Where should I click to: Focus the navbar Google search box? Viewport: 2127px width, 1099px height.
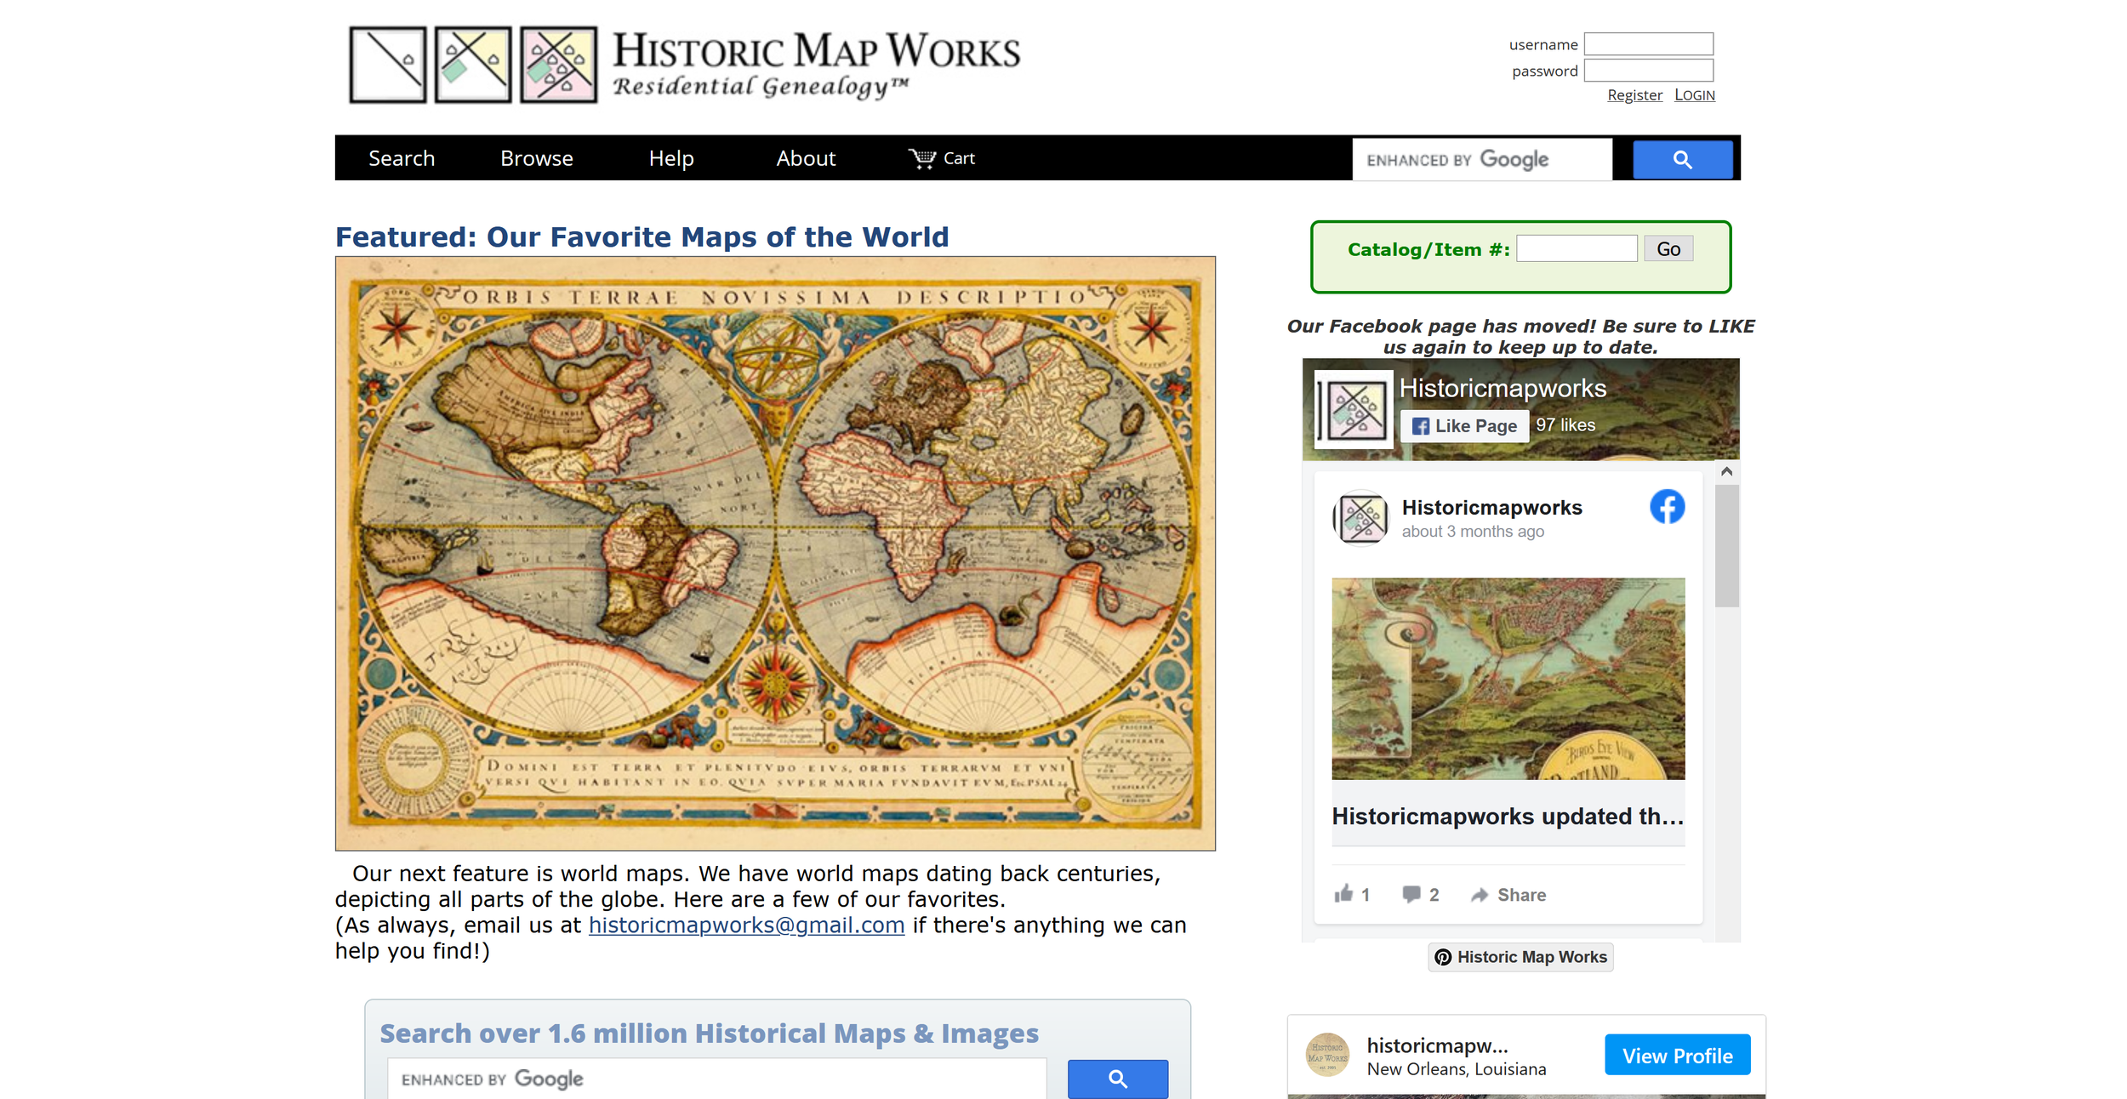click(x=1482, y=159)
